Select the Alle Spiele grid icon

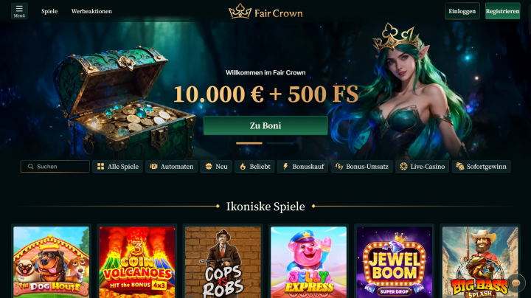[100, 167]
